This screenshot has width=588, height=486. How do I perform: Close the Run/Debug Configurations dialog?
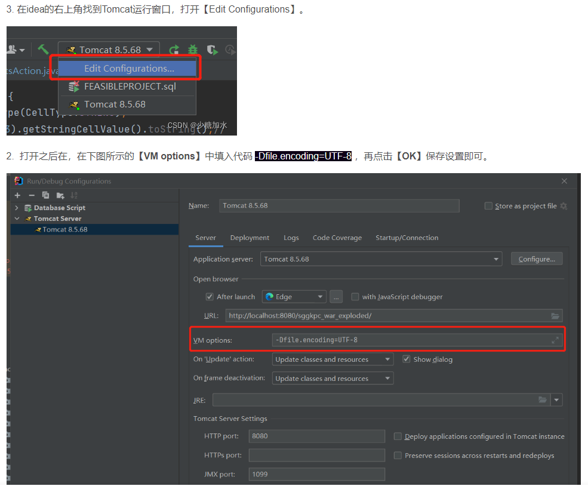[x=564, y=181]
